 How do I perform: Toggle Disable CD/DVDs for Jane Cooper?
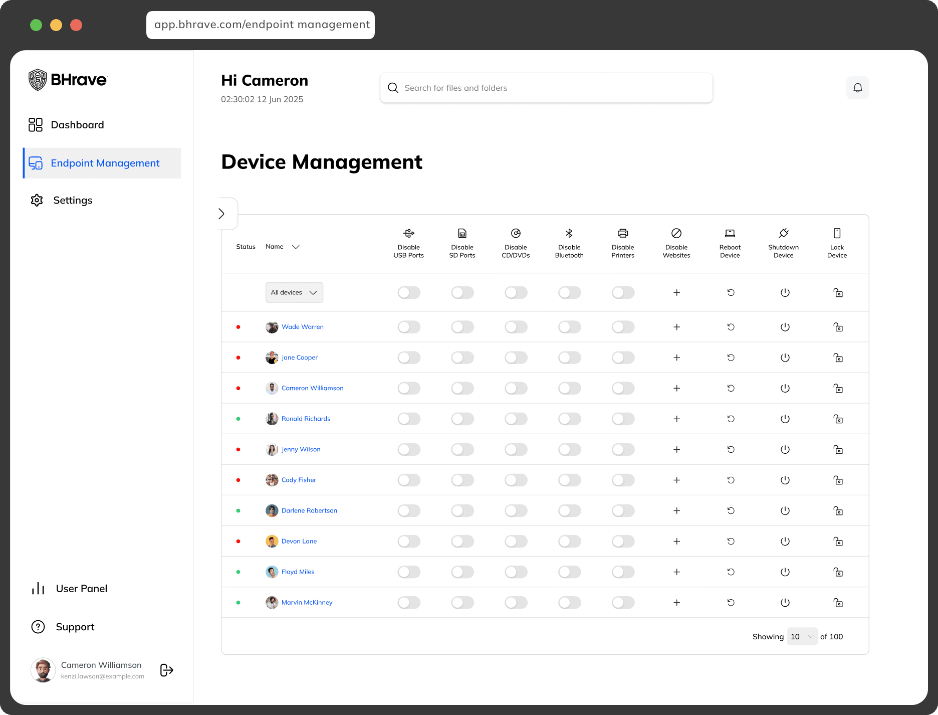[516, 357]
